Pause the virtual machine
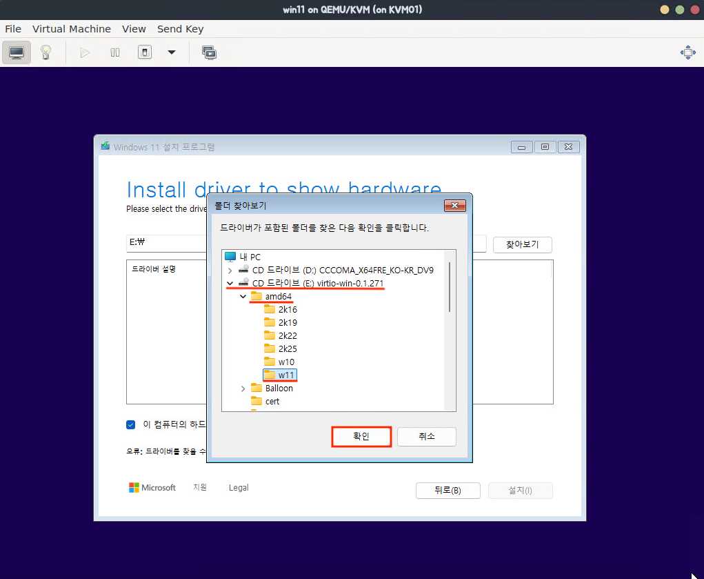The image size is (704, 579). pos(115,52)
